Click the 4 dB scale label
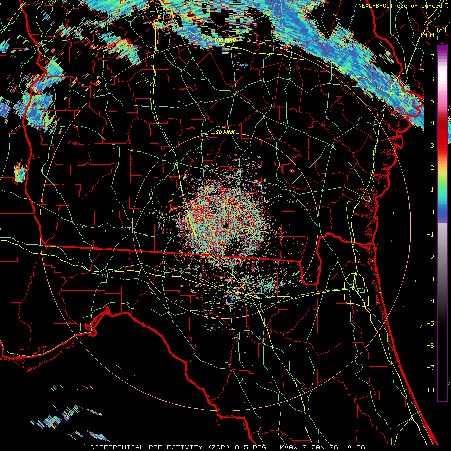 pyautogui.click(x=432, y=123)
